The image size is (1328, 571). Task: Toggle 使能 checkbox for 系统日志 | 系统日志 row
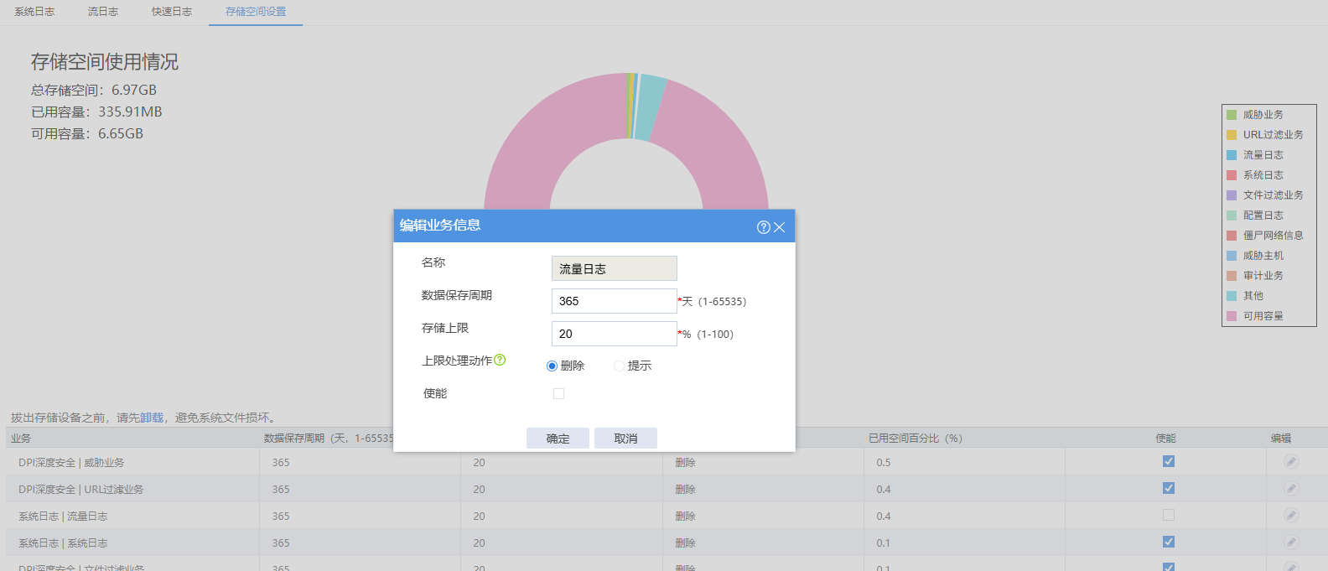[1169, 542]
